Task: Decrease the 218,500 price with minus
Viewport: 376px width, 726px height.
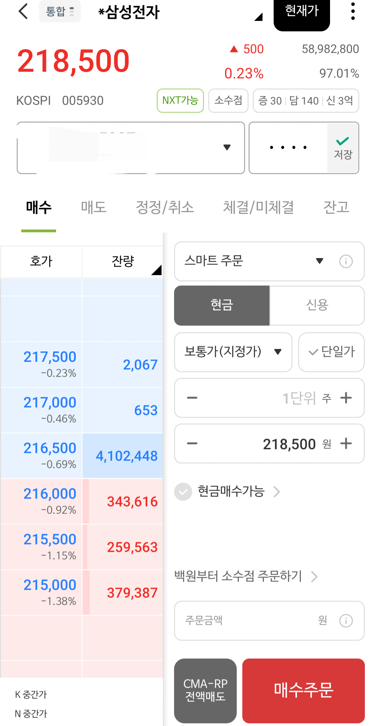Action: (192, 444)
